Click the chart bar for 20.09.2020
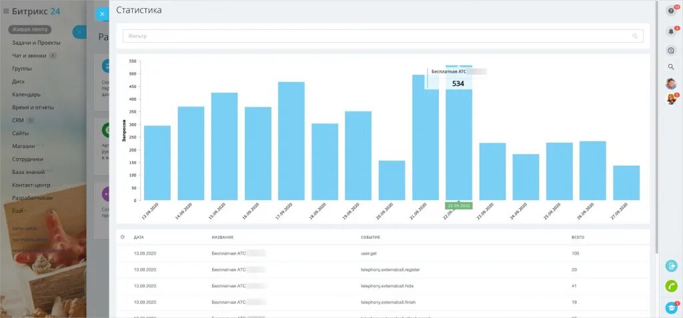 392,181
